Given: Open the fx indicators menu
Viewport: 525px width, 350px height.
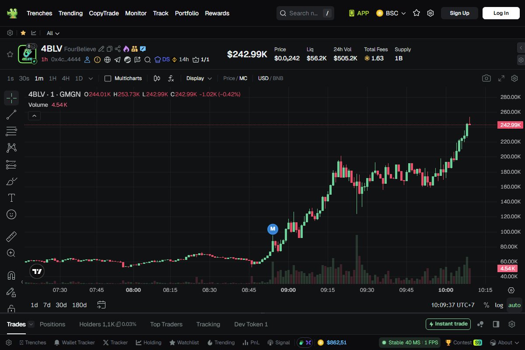Looking at the screenshot, I should point(171,78).
